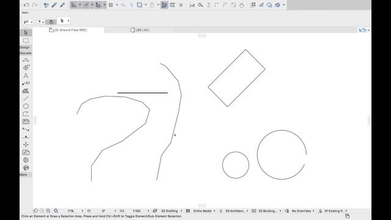The width and height of the screenshot is (391, 220).
Task: Open the navigator popup icon at top right
Action: [x=364, y=30]
